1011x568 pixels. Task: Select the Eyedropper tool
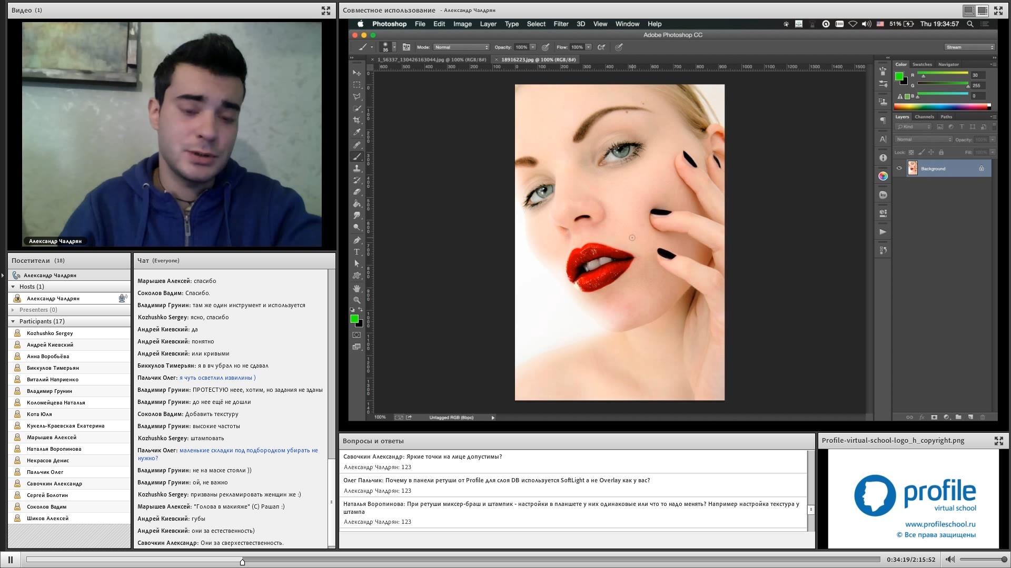357,132
